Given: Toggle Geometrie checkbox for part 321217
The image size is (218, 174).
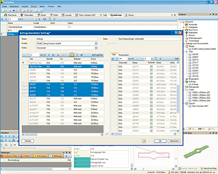Looking at the screenshot, I should (151, 70).
